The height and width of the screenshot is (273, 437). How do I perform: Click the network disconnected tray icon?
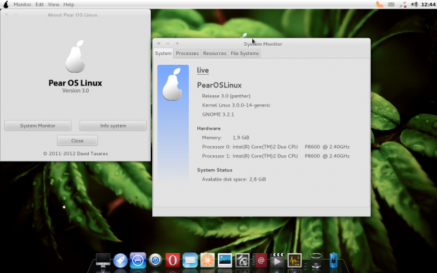[x=402, y=4]
